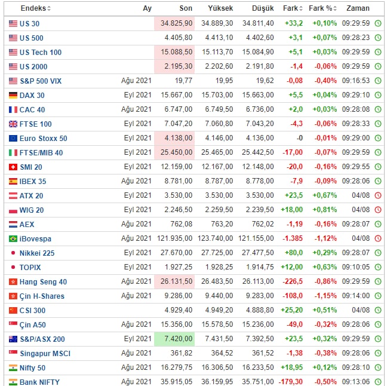Open the TOPIX index link
The height and width of the screenshot is (386, 387).
30,267
